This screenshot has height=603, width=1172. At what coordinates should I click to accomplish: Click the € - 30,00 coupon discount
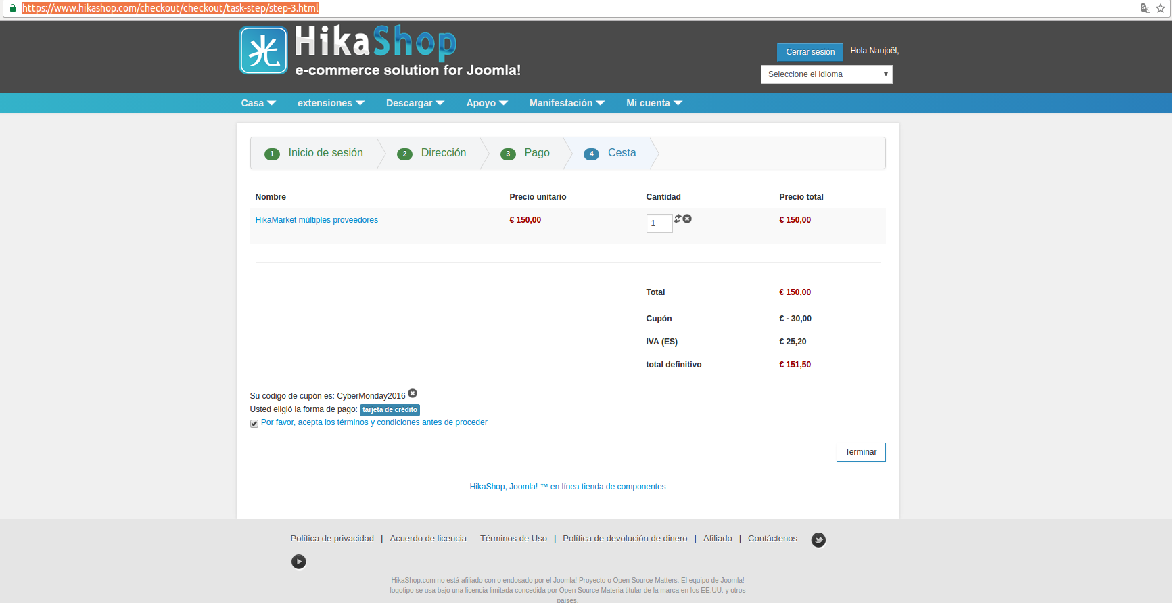tap(795, 319)
